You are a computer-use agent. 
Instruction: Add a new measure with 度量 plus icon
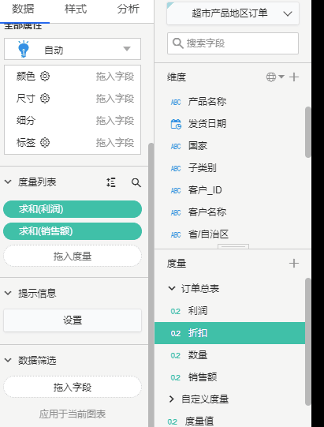pos(294,264)
